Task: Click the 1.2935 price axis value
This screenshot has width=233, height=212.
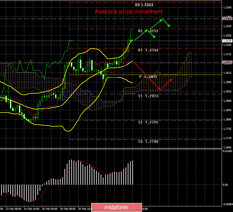Action: coord(227,92)
